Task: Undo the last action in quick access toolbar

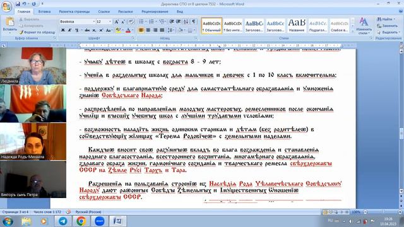Action: [25, 4]
